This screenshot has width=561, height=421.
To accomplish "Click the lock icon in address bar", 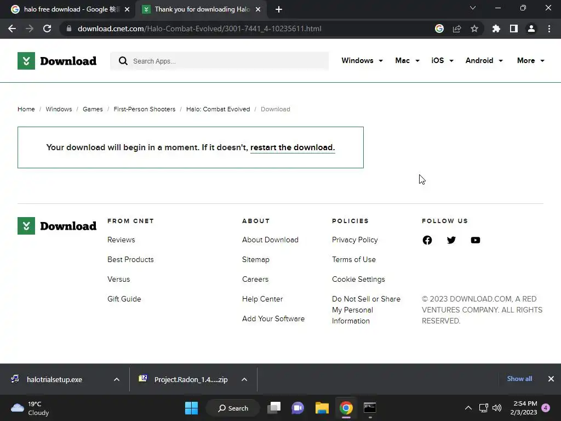I will coord(69,29).
